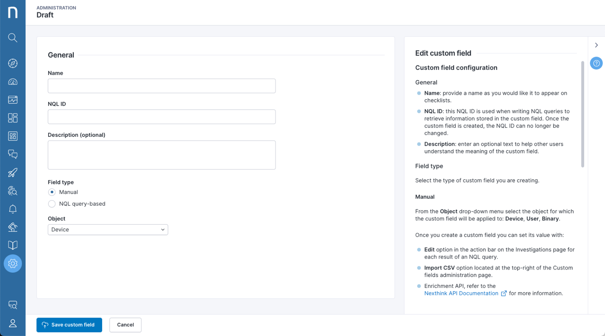Click inside the Name input field
Screen dimensions: 605x336
pos(162,85)
